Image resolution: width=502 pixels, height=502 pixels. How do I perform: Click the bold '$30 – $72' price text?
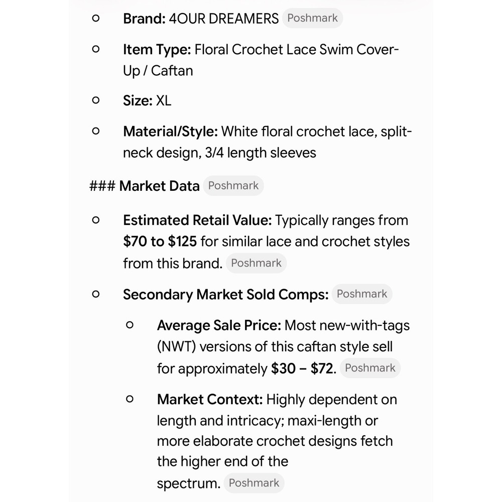coord(302,368)
